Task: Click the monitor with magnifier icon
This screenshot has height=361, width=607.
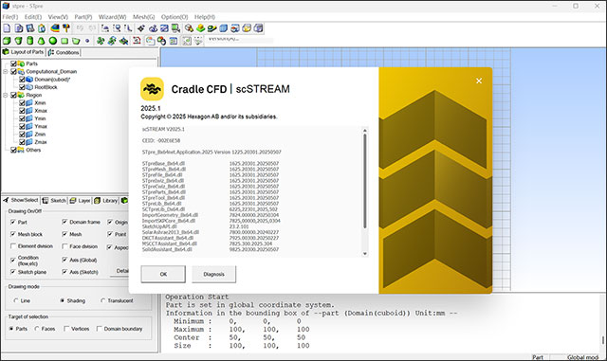Action: (175, 28)
